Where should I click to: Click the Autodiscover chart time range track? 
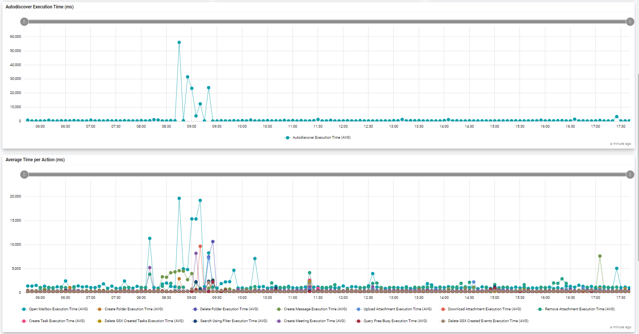point(327,22)
